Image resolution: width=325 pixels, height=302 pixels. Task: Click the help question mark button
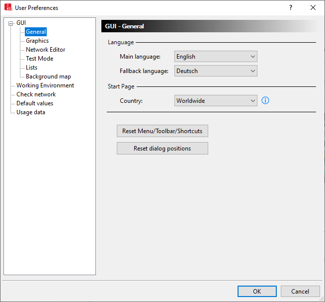pyautogui.click(x=291, y=7)
